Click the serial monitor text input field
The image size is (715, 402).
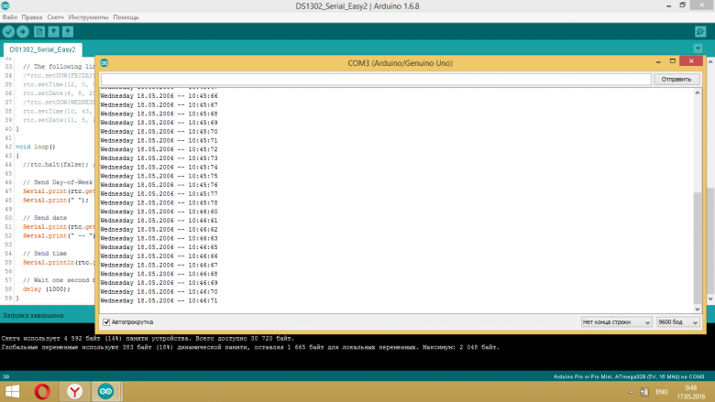point(376,80)
